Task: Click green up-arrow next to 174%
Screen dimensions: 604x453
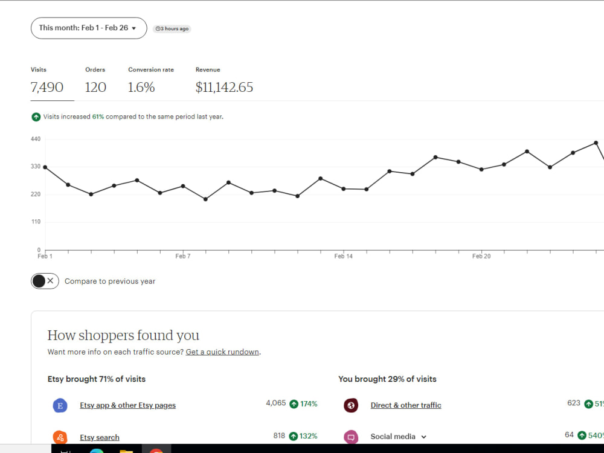Action: click(294, 403)
